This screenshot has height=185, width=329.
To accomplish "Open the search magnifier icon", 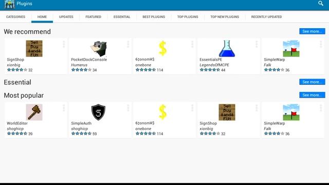I will (321, 4).
